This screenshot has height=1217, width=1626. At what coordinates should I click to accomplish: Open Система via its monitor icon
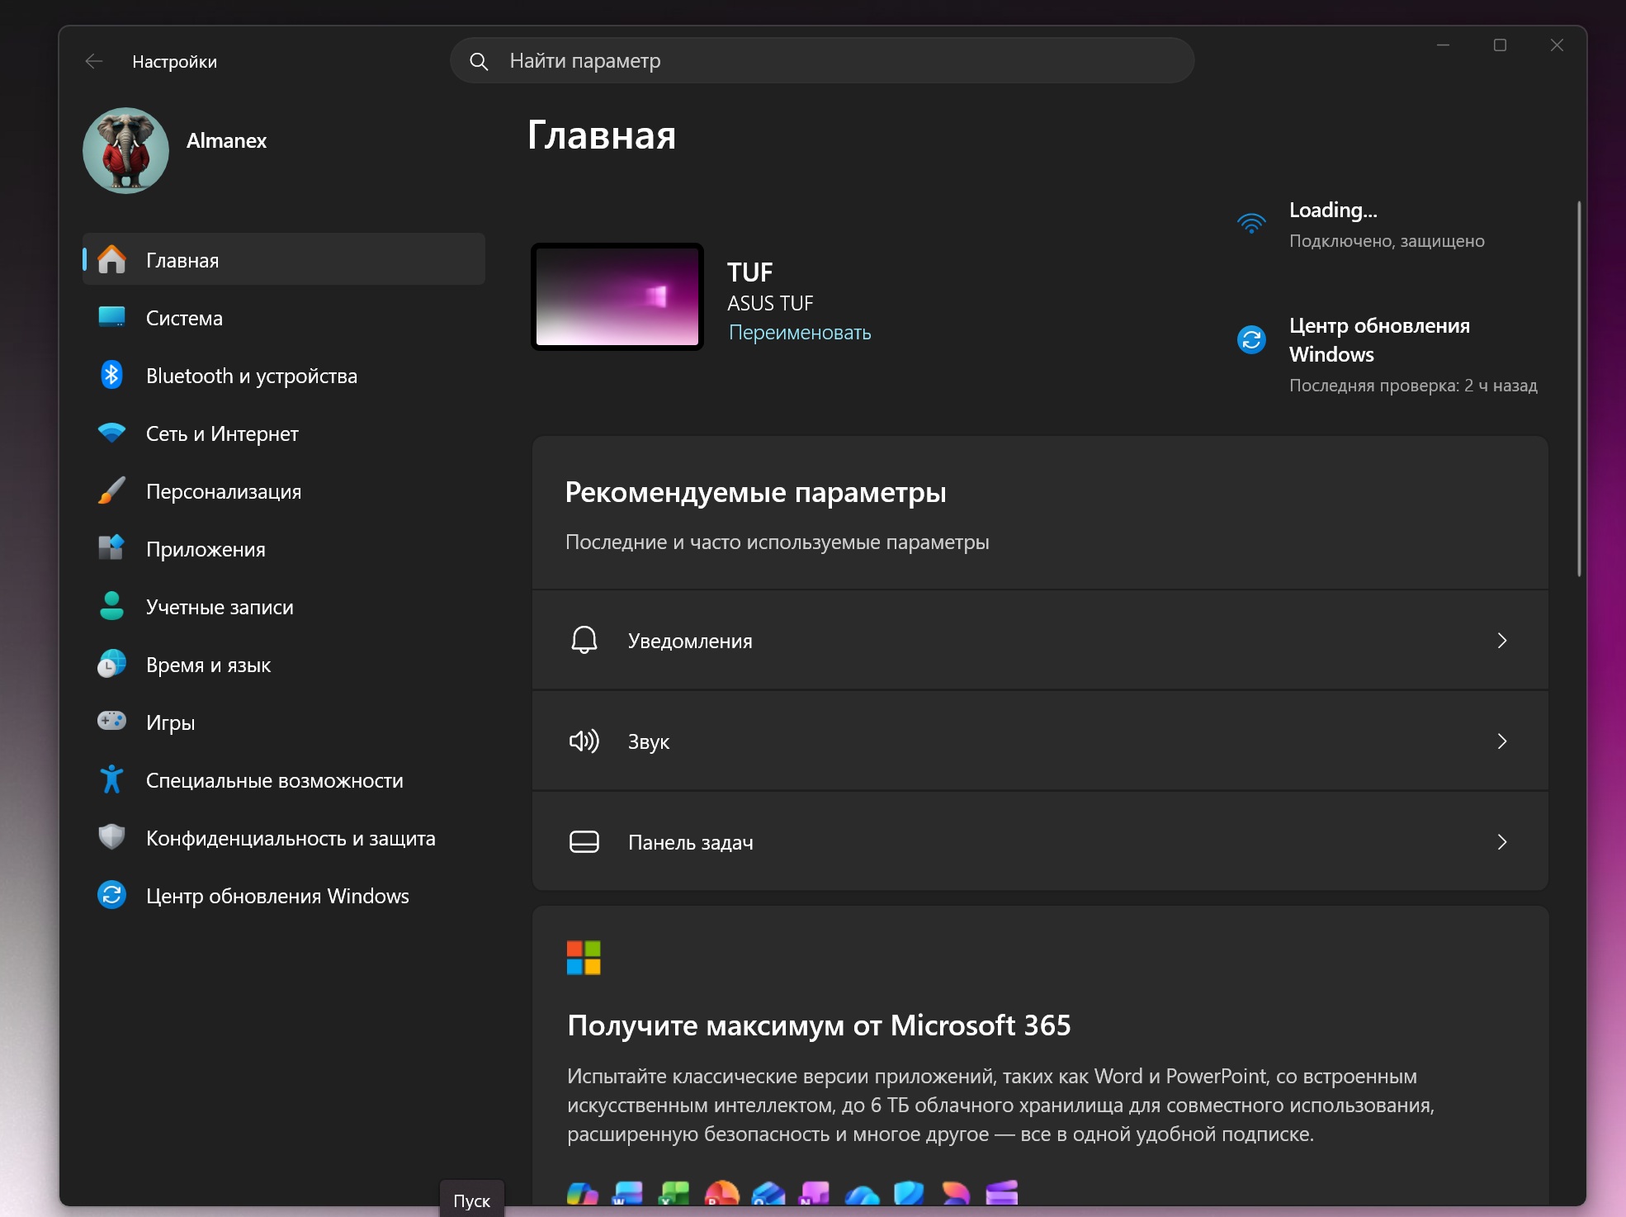point(111,317)
